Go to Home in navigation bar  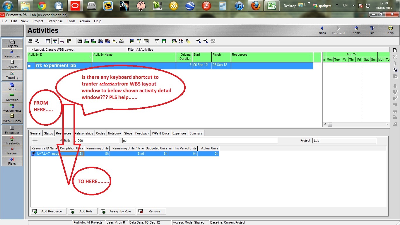tap(356, 30)
